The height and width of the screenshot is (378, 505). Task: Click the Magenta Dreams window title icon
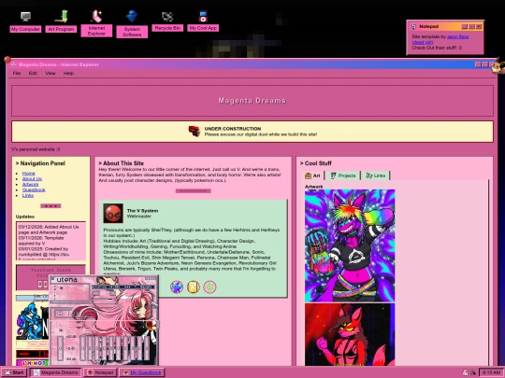click(13, 64)
